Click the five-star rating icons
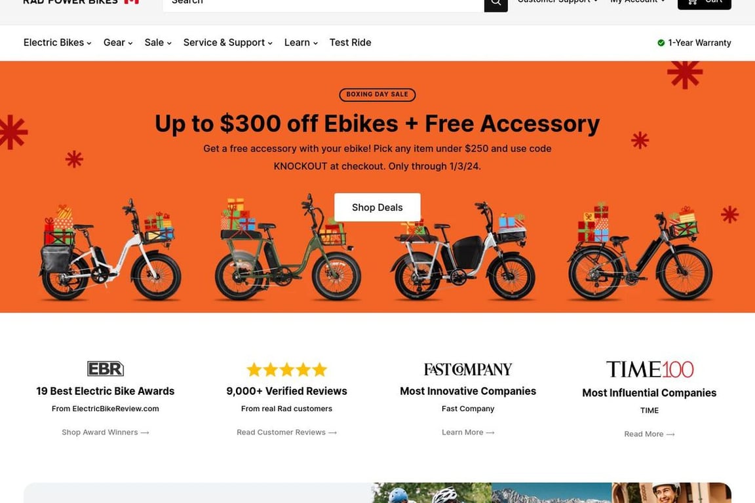 (287, 369)
